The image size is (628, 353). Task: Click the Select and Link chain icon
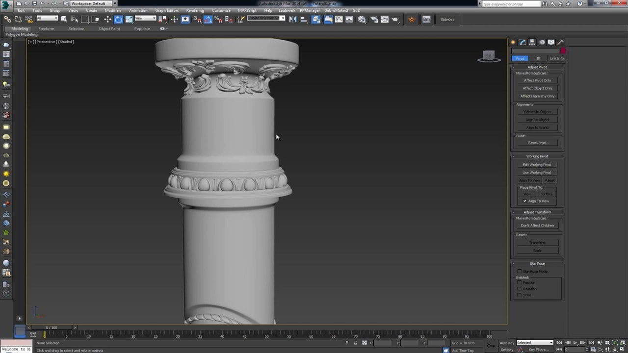(x=7, y=19)
